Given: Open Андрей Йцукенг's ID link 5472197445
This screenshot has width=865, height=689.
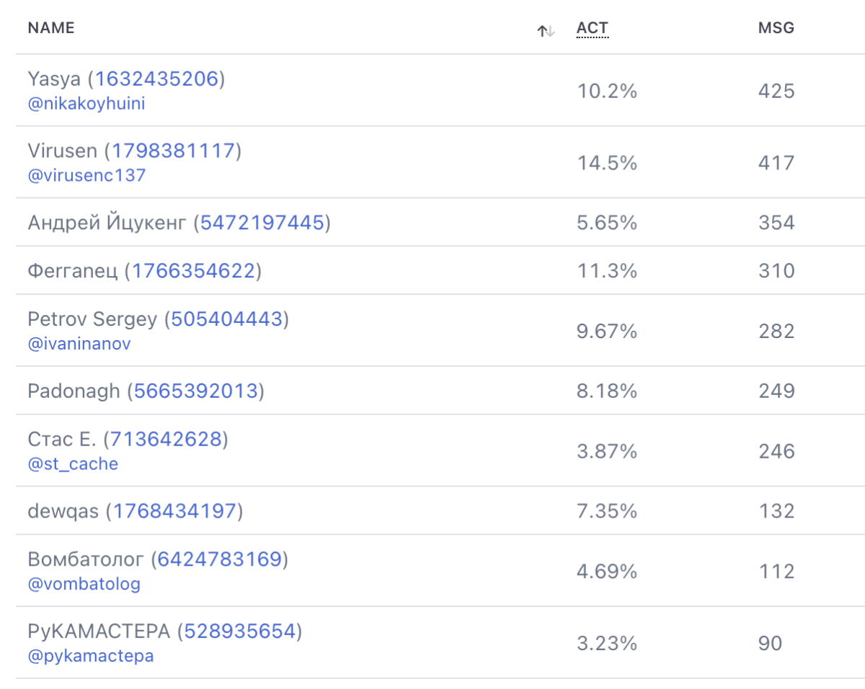Looking at the screenshot, I should click(x=262, y=223).
